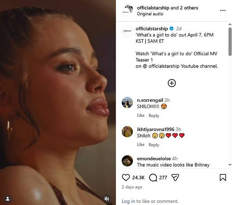The height and width of the screenshot is (205, 232).
Task: Open officialstarship username in caption
Action: coord(152,29)
